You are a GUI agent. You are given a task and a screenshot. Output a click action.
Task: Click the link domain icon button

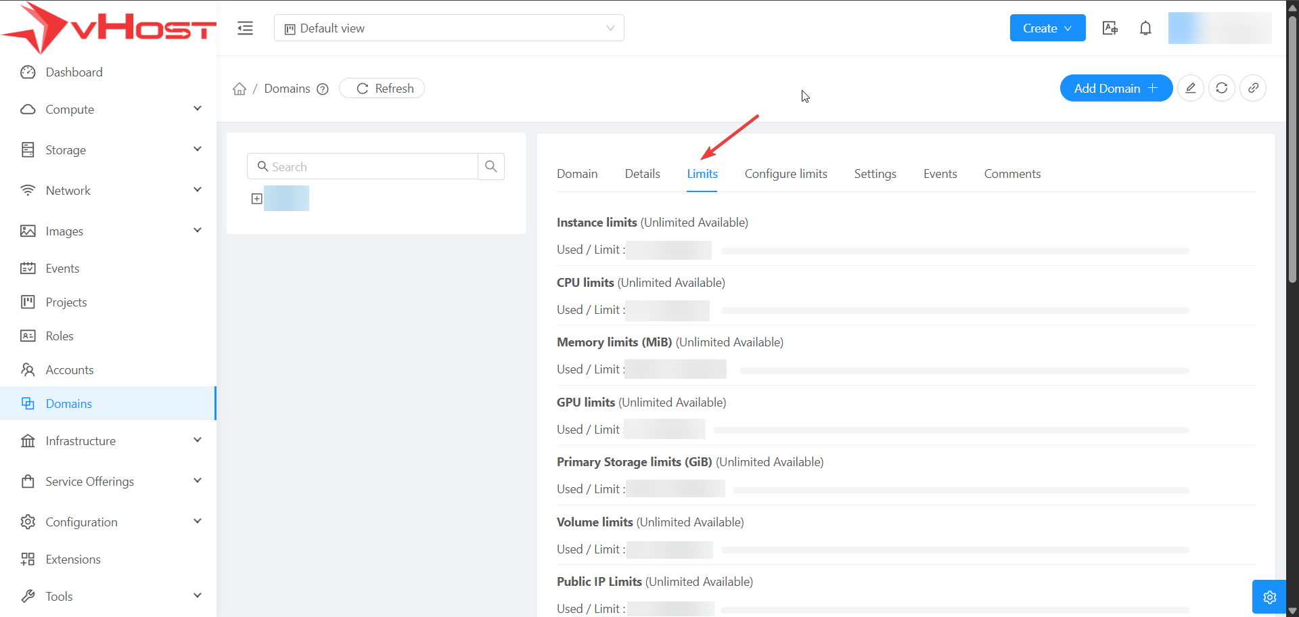point(1252,89)
